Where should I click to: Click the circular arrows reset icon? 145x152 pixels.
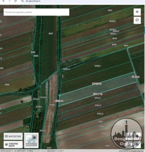[137, 20]
